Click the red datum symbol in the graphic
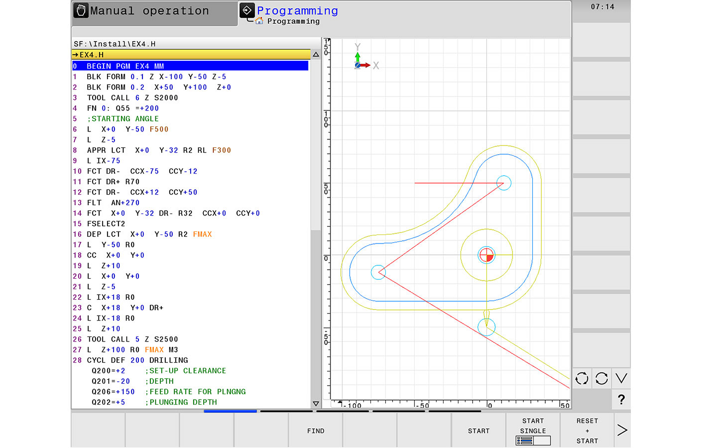 click(486, 255)
